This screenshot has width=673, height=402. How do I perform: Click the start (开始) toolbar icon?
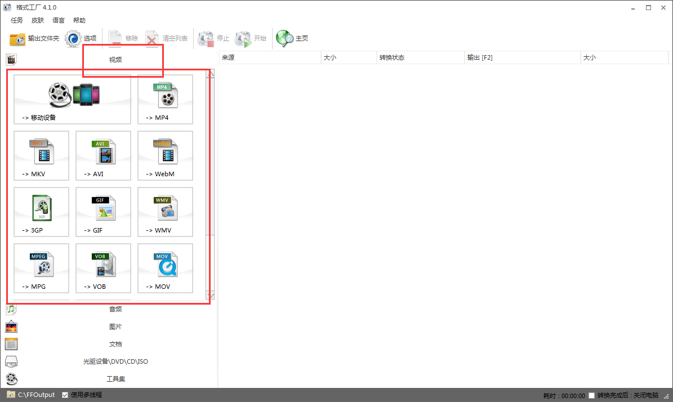(x=243, y=39)
